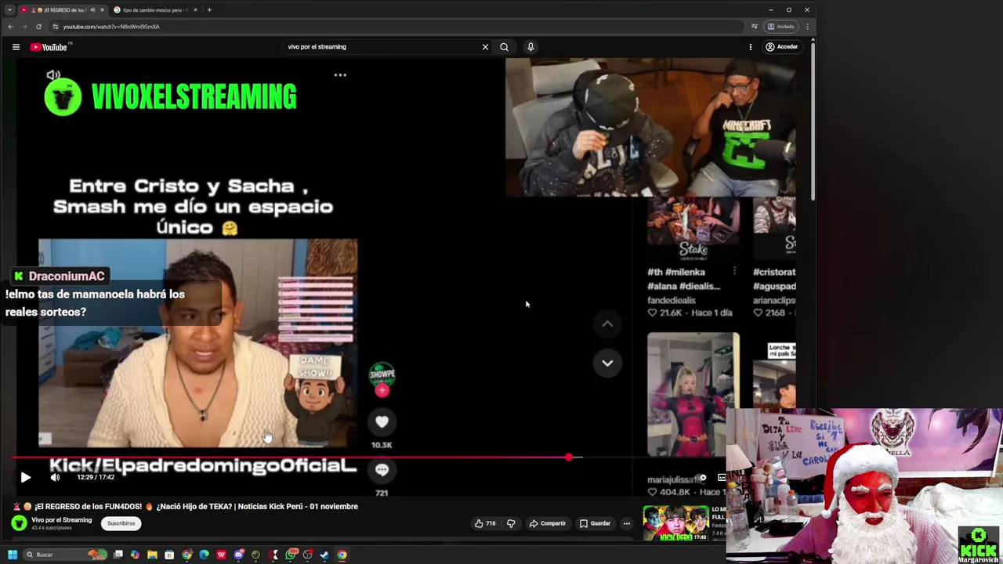Click the video title El REGRESO de los FUN4DOS
This screenshot has height=564, width=1003.
[x=196, y=506]
